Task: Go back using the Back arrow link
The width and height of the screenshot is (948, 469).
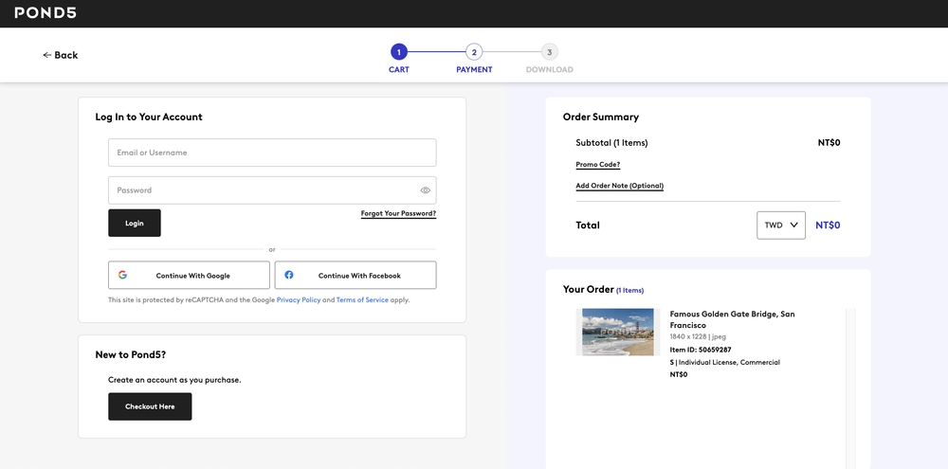Action: (x=61, y=55)
